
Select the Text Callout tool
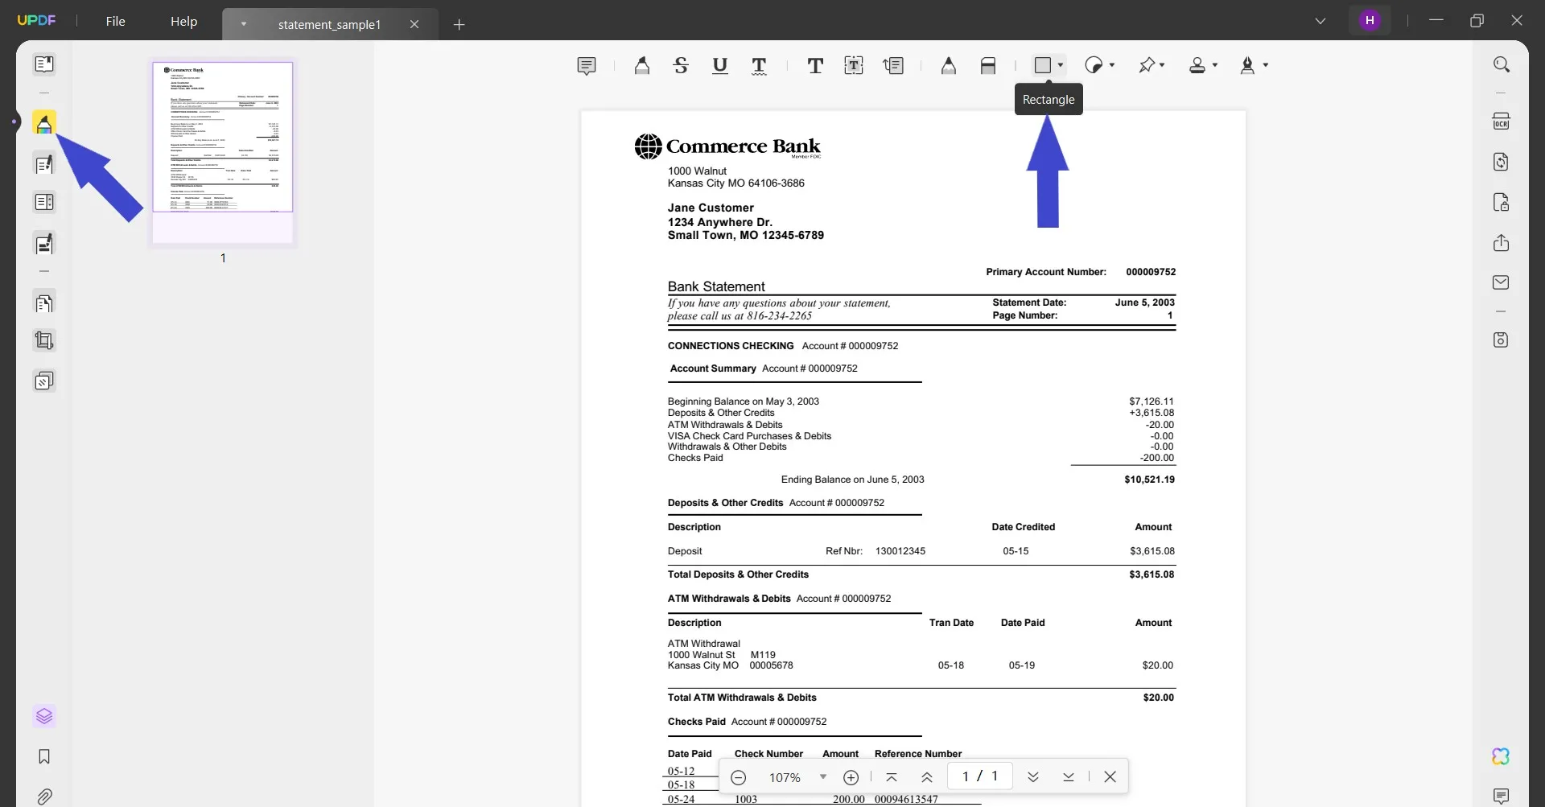pos(893,66)
